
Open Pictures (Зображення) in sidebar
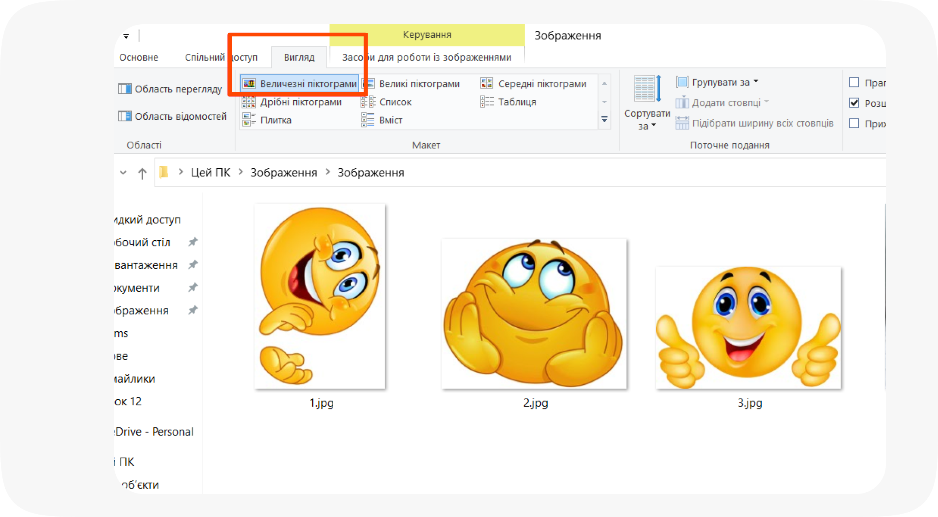click(142, 310)
